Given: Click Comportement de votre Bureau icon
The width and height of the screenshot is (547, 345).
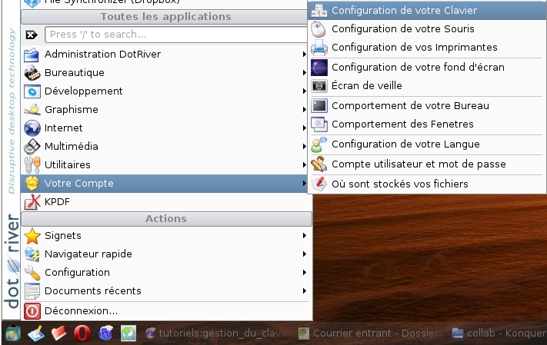Looking at the screenshot, I should 319,105.
